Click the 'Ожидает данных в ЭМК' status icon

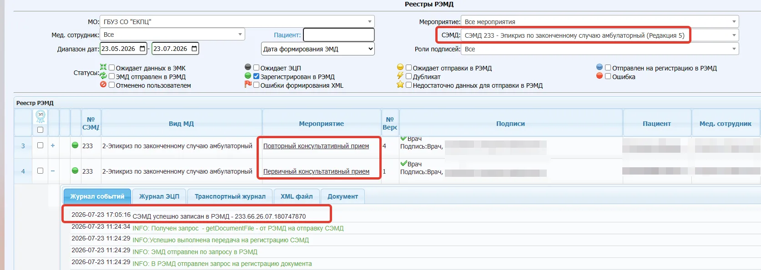[103, 67]
